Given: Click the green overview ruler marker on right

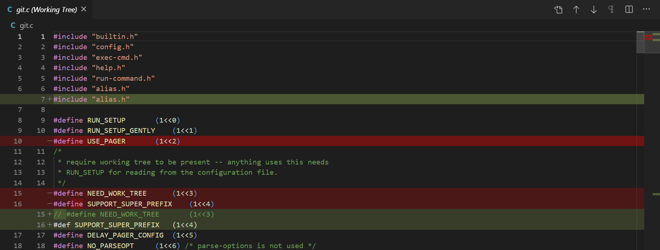Looking at the screenshot, I should point(656,194).
